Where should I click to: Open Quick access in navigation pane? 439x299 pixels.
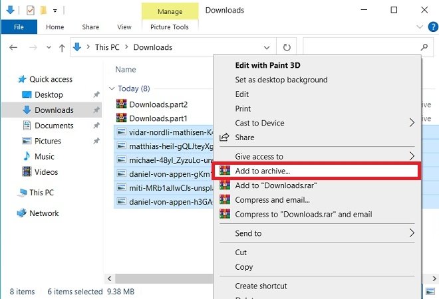point(51,80)
